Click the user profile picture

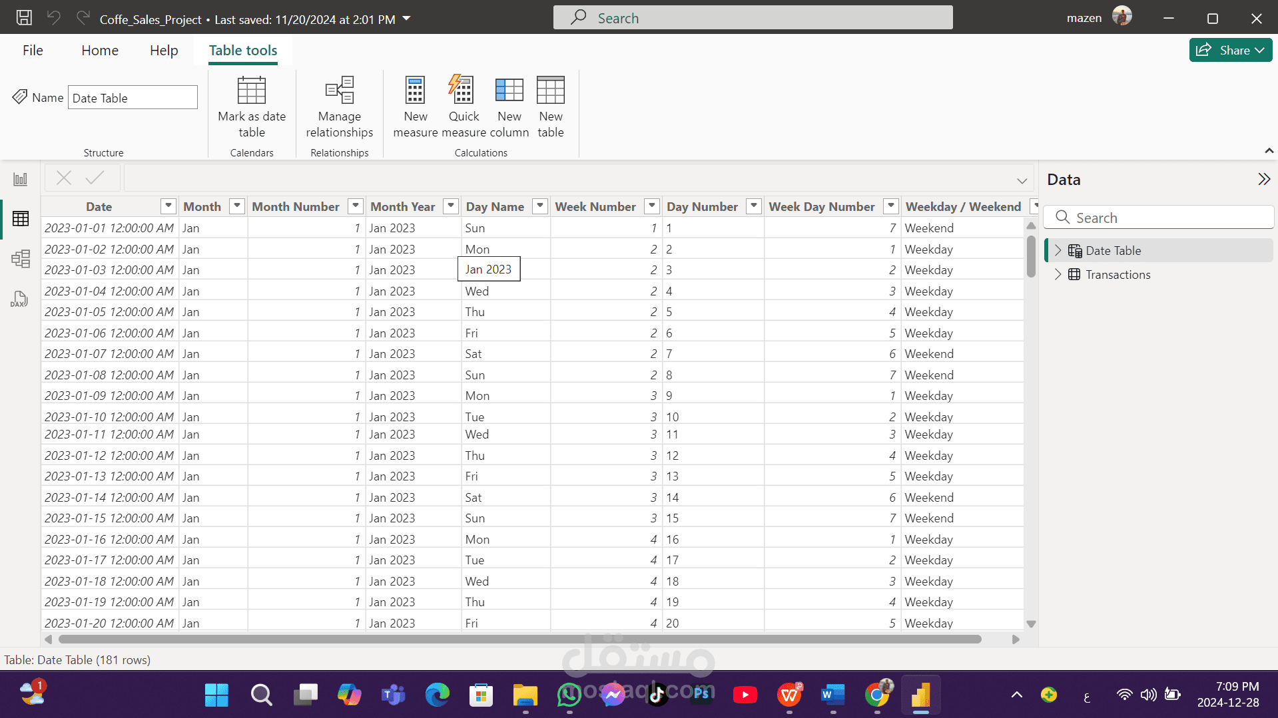coord(1122,17)
